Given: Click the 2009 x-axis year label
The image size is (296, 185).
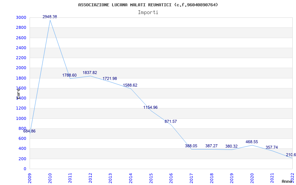Looking at the screenshot, I should (30, 178).
